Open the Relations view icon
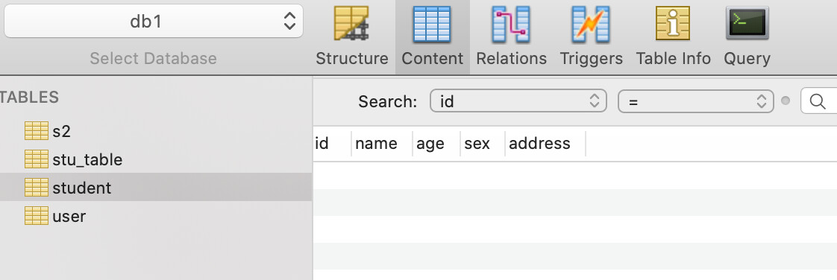837x280 pixels. [x=511, y=24]
